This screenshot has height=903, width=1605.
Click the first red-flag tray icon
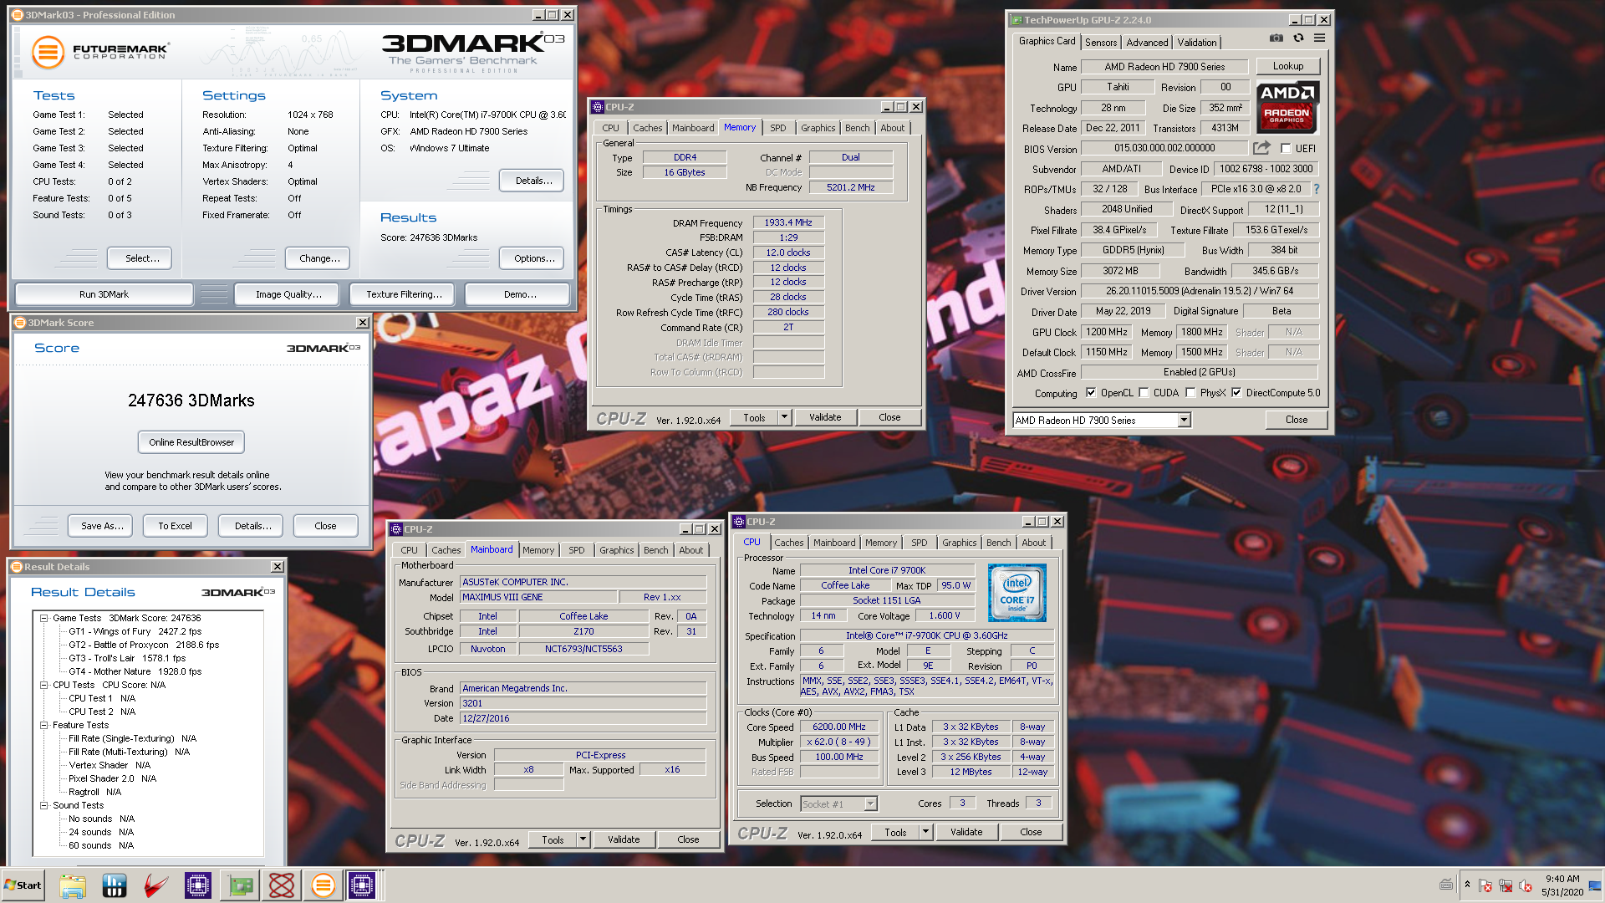click(x=1485, y=885)
